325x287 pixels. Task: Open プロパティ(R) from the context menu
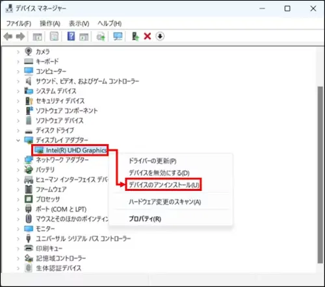[x=145, y=219]
